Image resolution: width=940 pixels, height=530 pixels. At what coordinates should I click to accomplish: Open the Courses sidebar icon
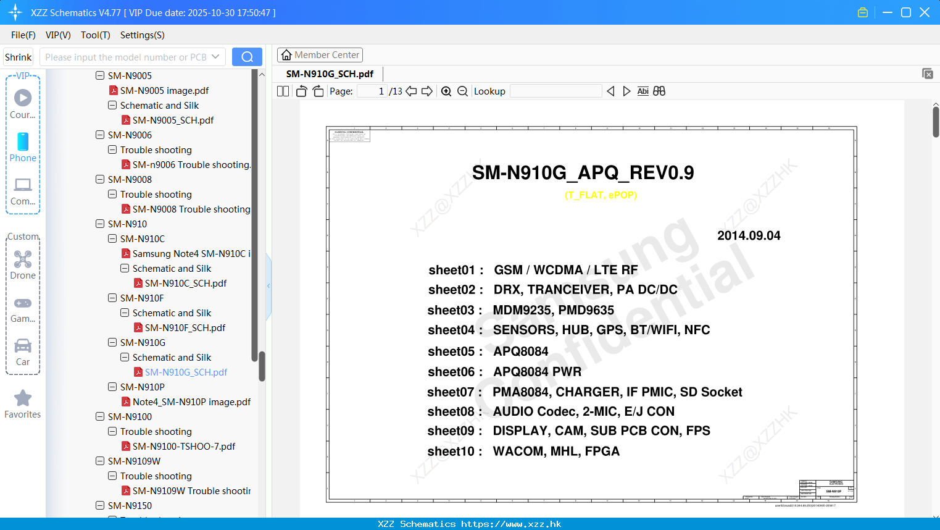23,98
